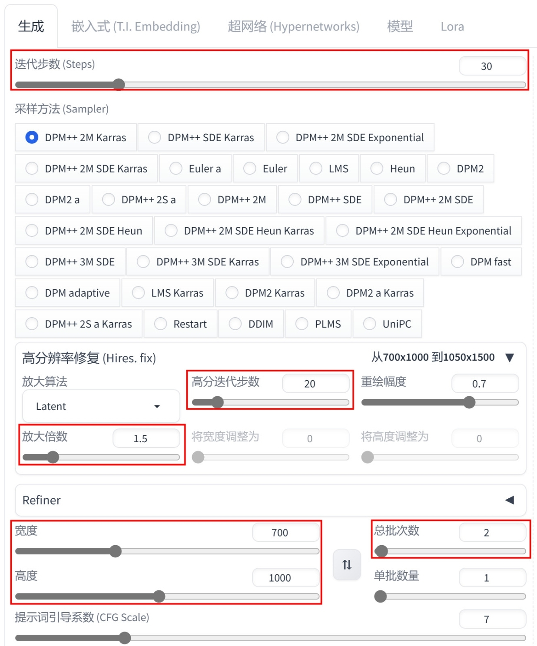Viewport: 537px width, 646px height.
Task: Click the swap width and height icon
Action: click(x=347, y=564)
